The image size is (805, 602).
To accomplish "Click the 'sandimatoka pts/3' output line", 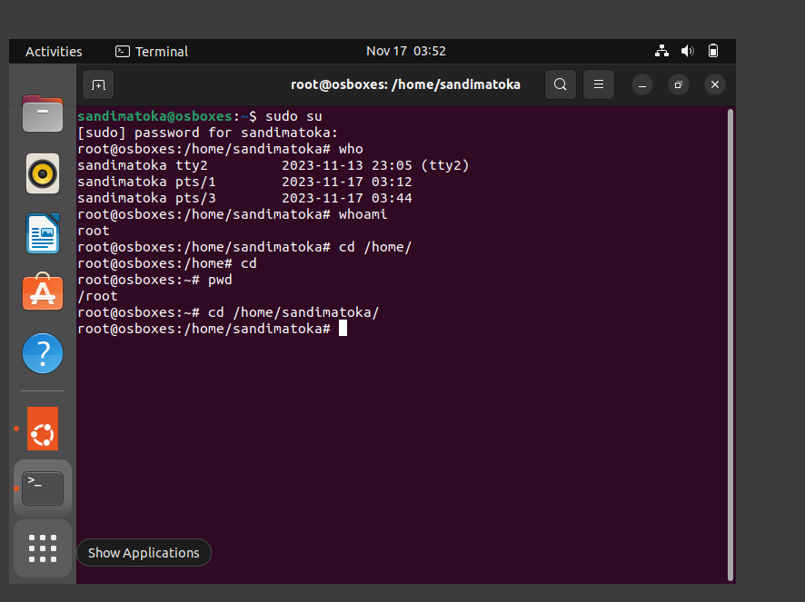I will click(x=244, y=198).
